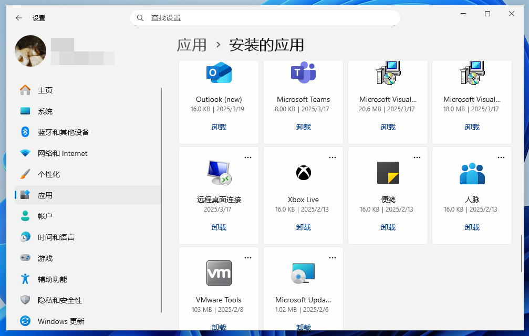The image size is (529, 336).
Task: Click the Microsoft Update app icon
Action: [303, 273]
